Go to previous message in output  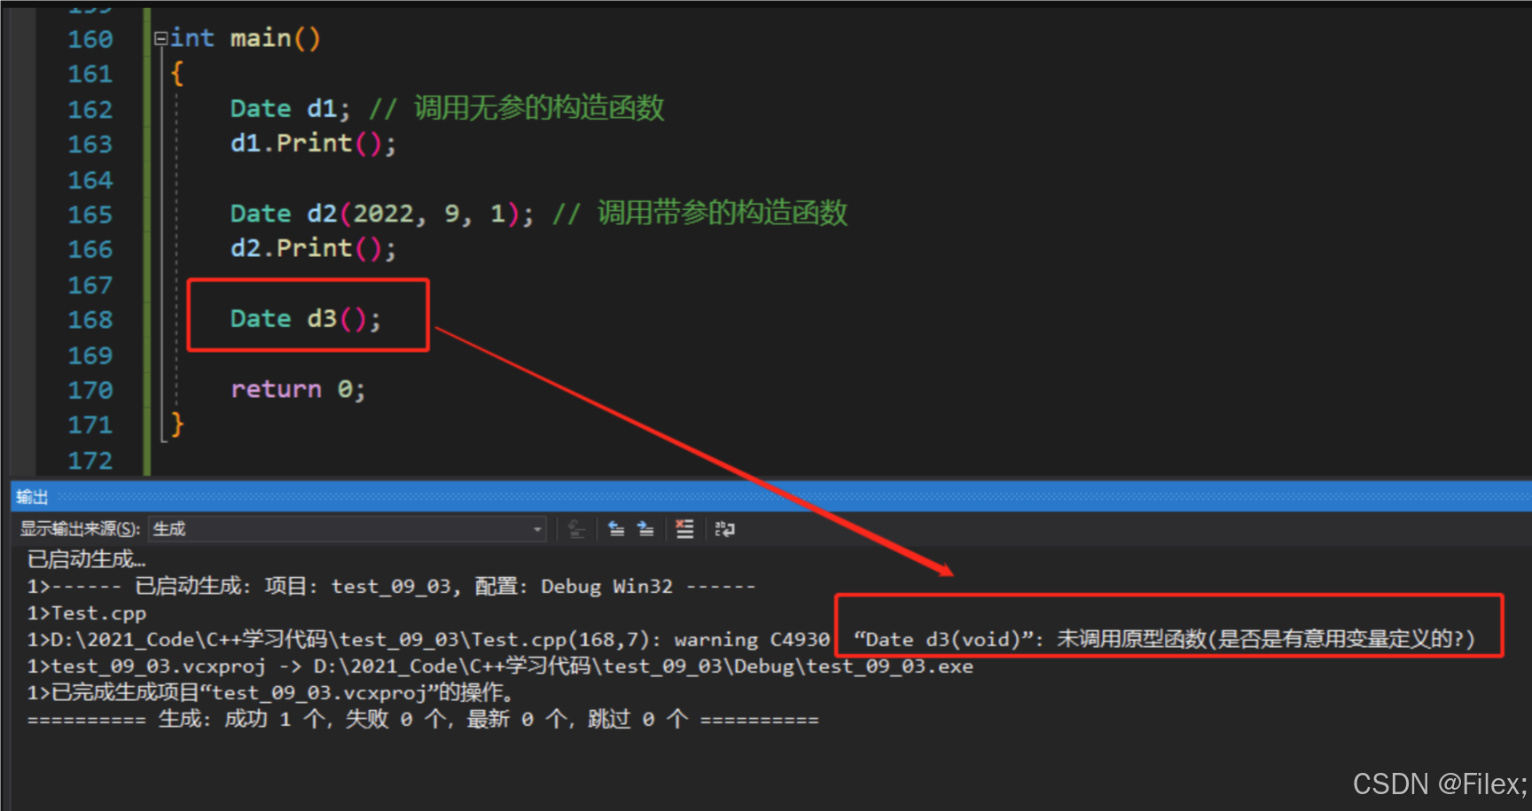pos(616,529)
